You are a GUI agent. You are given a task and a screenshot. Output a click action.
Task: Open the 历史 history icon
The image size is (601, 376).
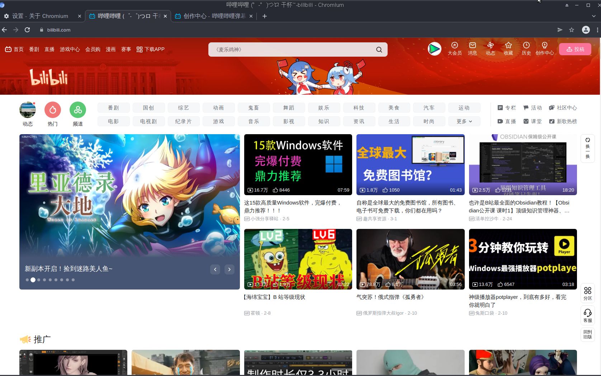(526, 49)
